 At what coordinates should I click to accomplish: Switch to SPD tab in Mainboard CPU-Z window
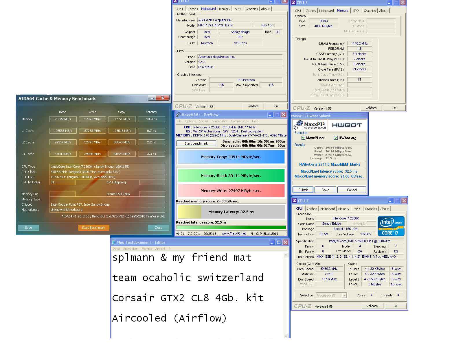[238, 9]
